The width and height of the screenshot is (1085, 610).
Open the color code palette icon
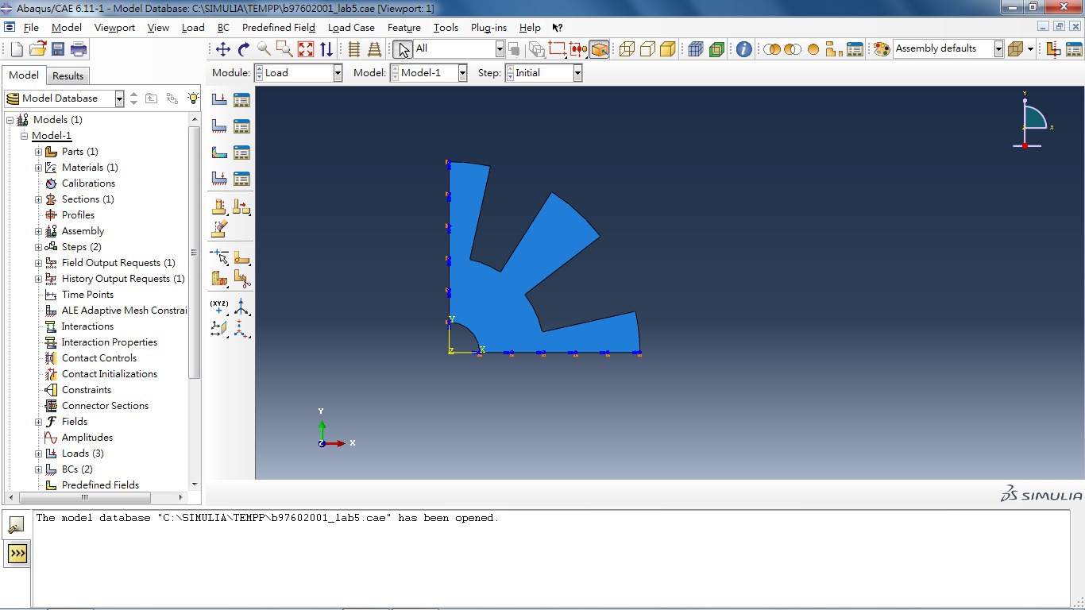click(x=881, y=49)
